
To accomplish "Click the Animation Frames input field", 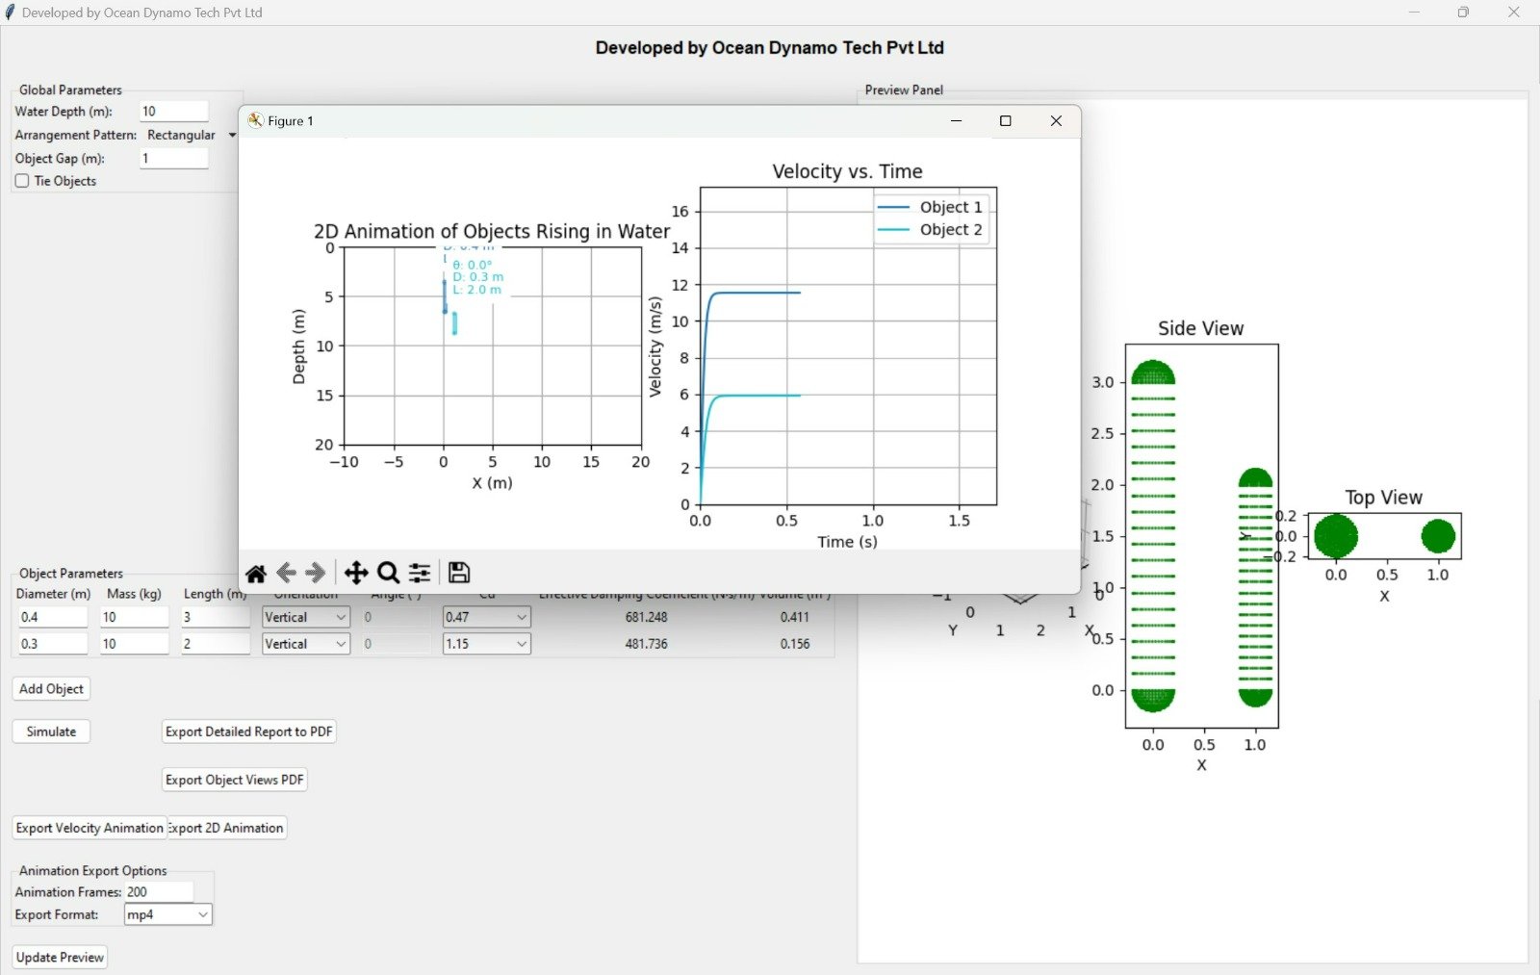I will (159, 892).
